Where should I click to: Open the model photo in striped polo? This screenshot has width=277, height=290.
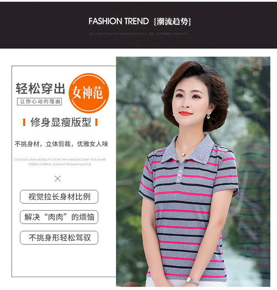tap(193, 172)
